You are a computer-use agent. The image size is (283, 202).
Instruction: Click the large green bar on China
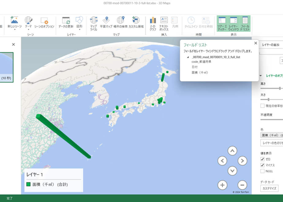(x=63, y=136)
